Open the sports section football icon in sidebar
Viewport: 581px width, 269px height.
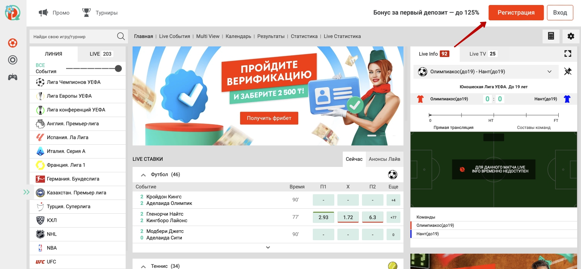coord(13,43)
